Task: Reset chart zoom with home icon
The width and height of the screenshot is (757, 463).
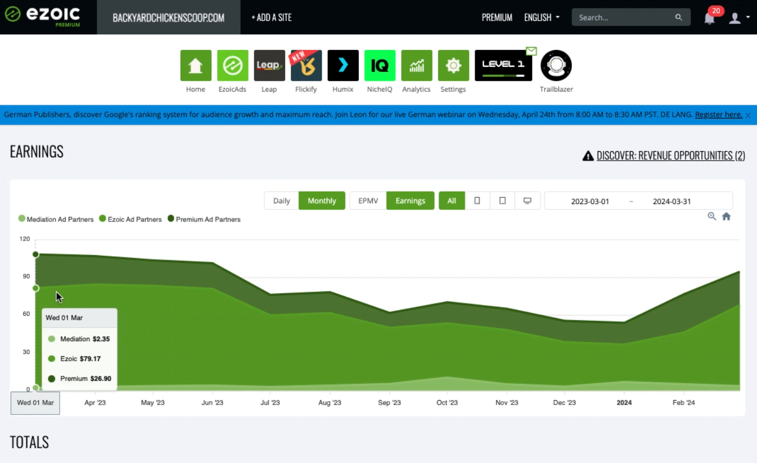Action: point(727,216)
